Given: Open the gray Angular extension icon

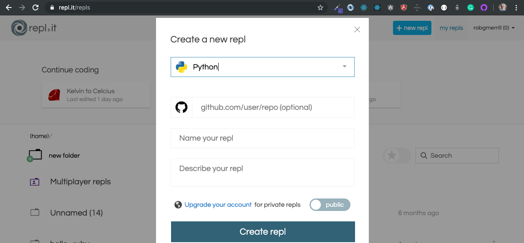Looking at the screenshot, I should coord(390,7).
